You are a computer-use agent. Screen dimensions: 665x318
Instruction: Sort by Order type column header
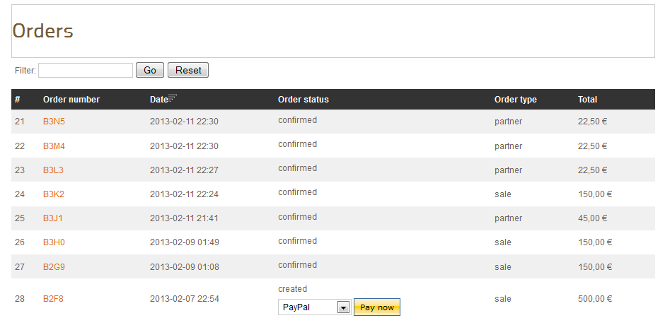click(515, 100)
